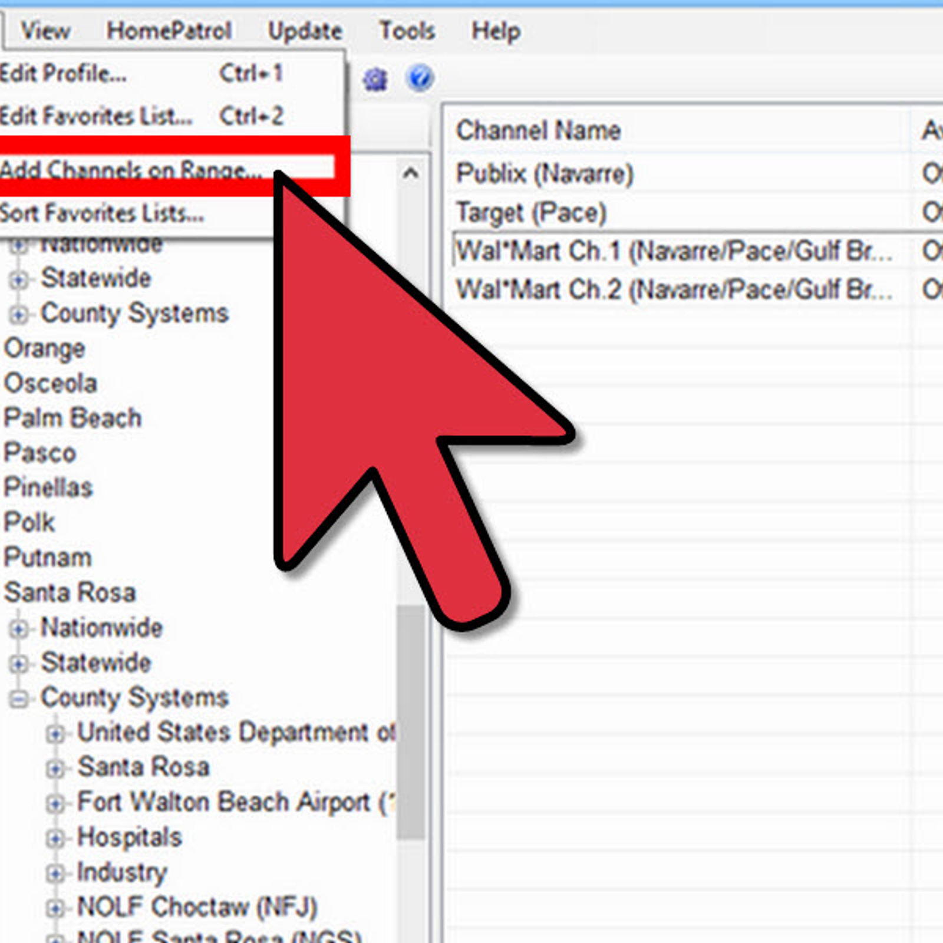Open the Update menu
The width and height of the screenshot is (943, 943).
[305, 31]
